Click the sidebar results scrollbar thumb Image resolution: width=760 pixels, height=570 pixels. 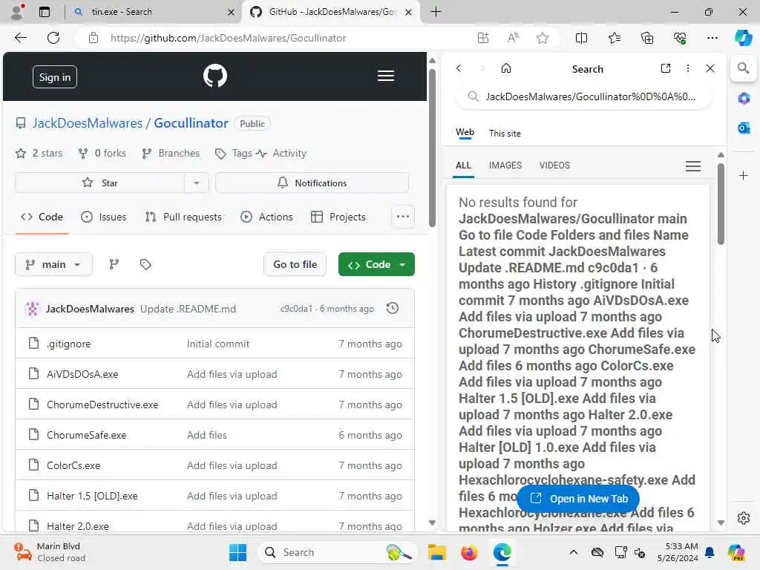721,203
